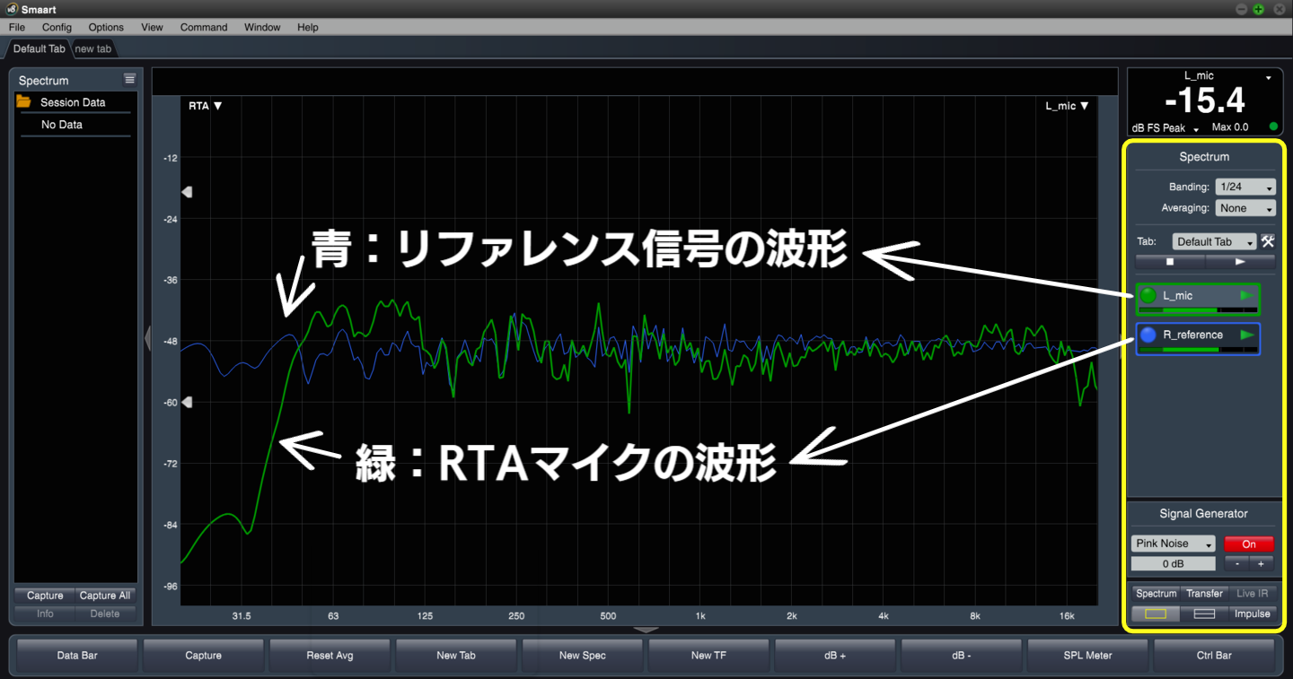The width and height of the screenshot is (1293, 679).
Task: Toggle the Impulse response mode button
Action: click(x=1252, y=614)
